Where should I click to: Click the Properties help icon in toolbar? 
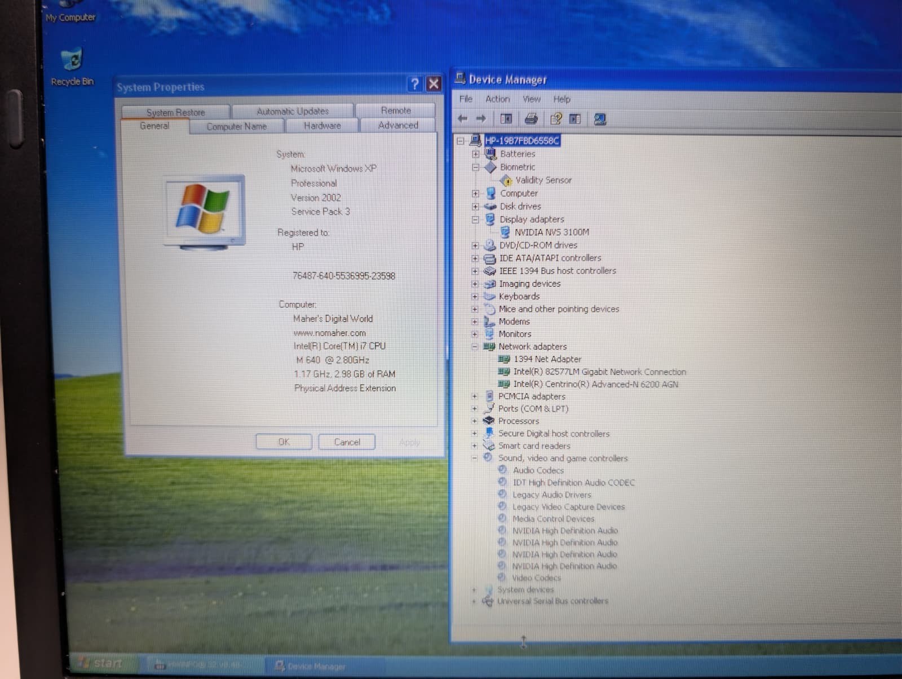556,118
